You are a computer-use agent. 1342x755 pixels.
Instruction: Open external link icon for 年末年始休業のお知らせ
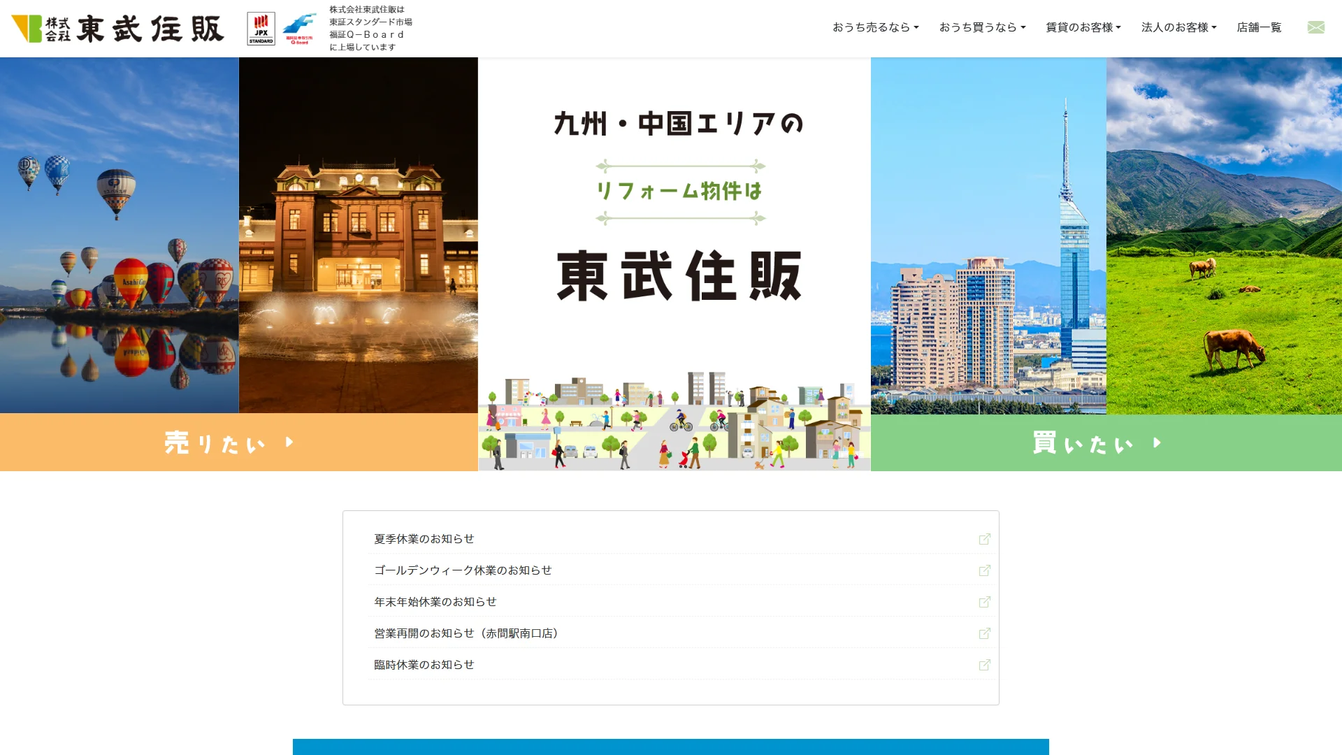point(984,602)
